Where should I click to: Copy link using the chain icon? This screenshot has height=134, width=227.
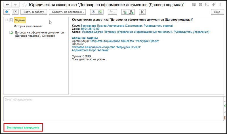(x=213, y=5)
